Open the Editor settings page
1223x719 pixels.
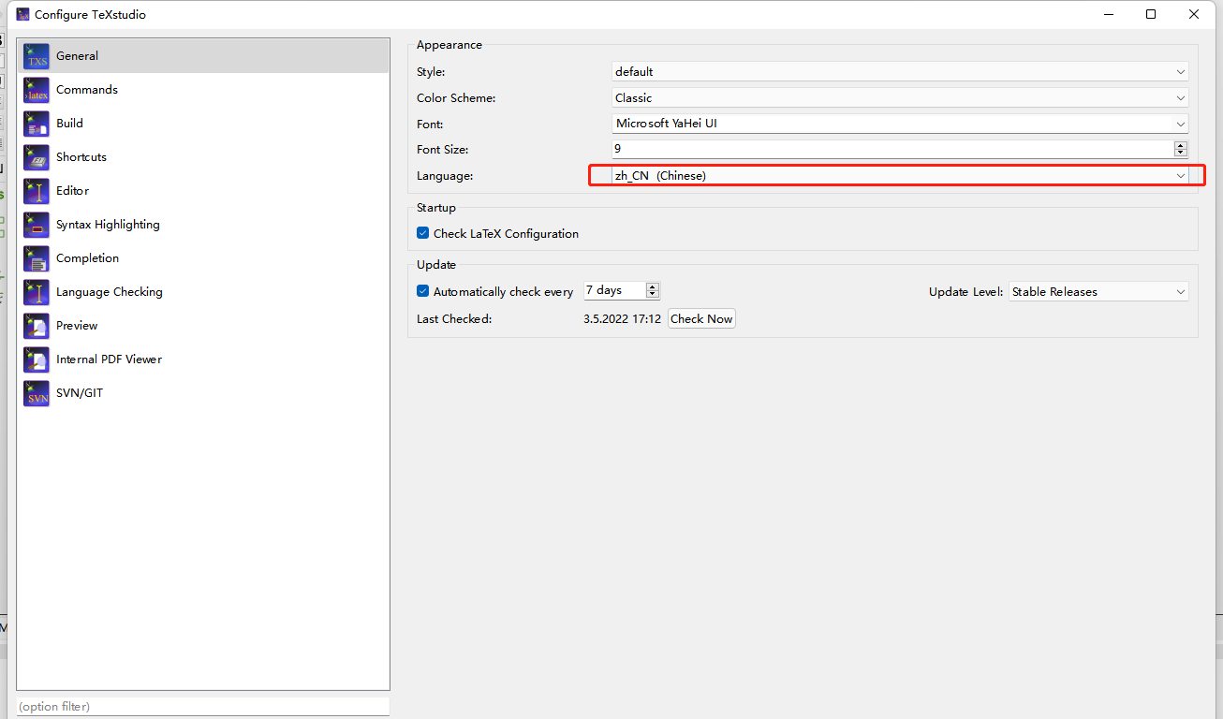pyautogui.click(x=203, y=191)
